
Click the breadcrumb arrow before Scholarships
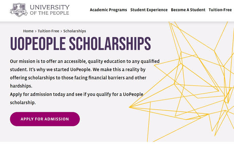[x=61, y=31]
